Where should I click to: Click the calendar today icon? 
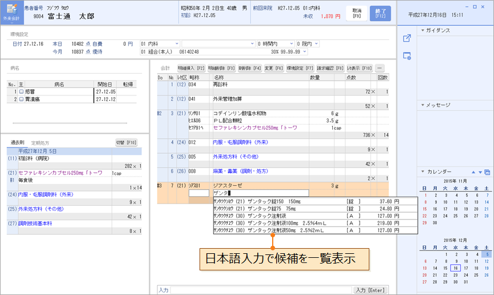(x=487, y=172)
